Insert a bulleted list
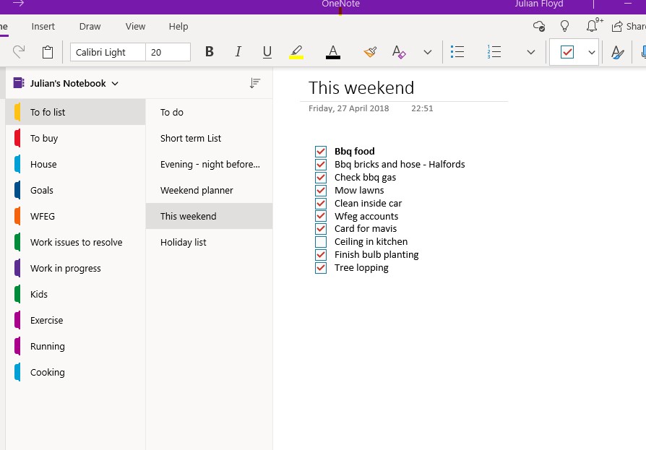 click(457, 52)
